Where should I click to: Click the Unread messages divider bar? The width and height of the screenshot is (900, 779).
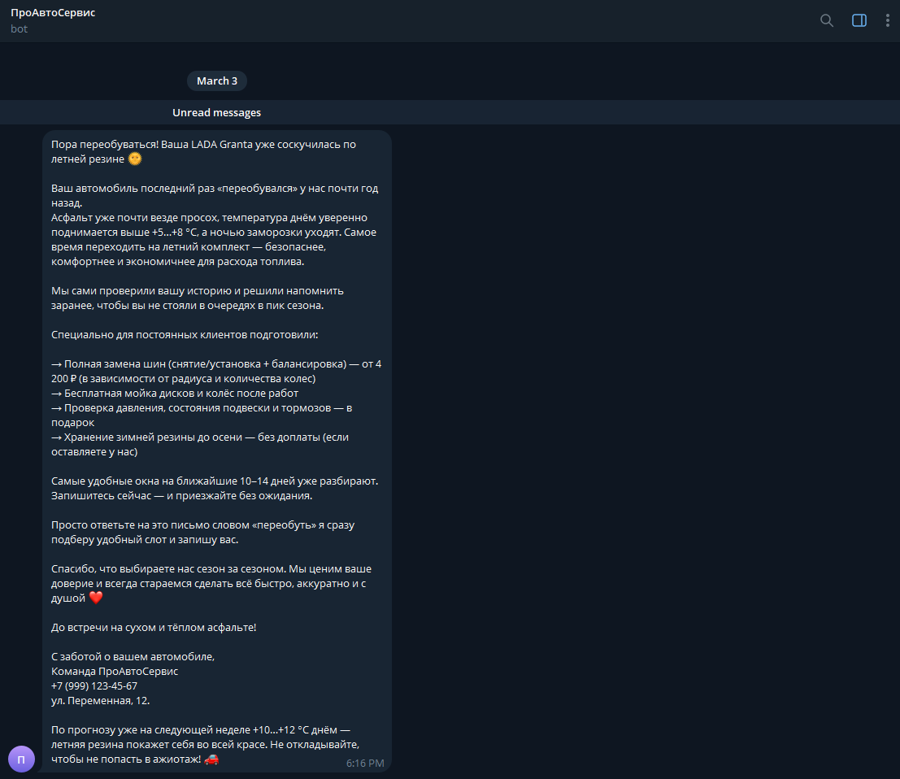click(216, 112)
